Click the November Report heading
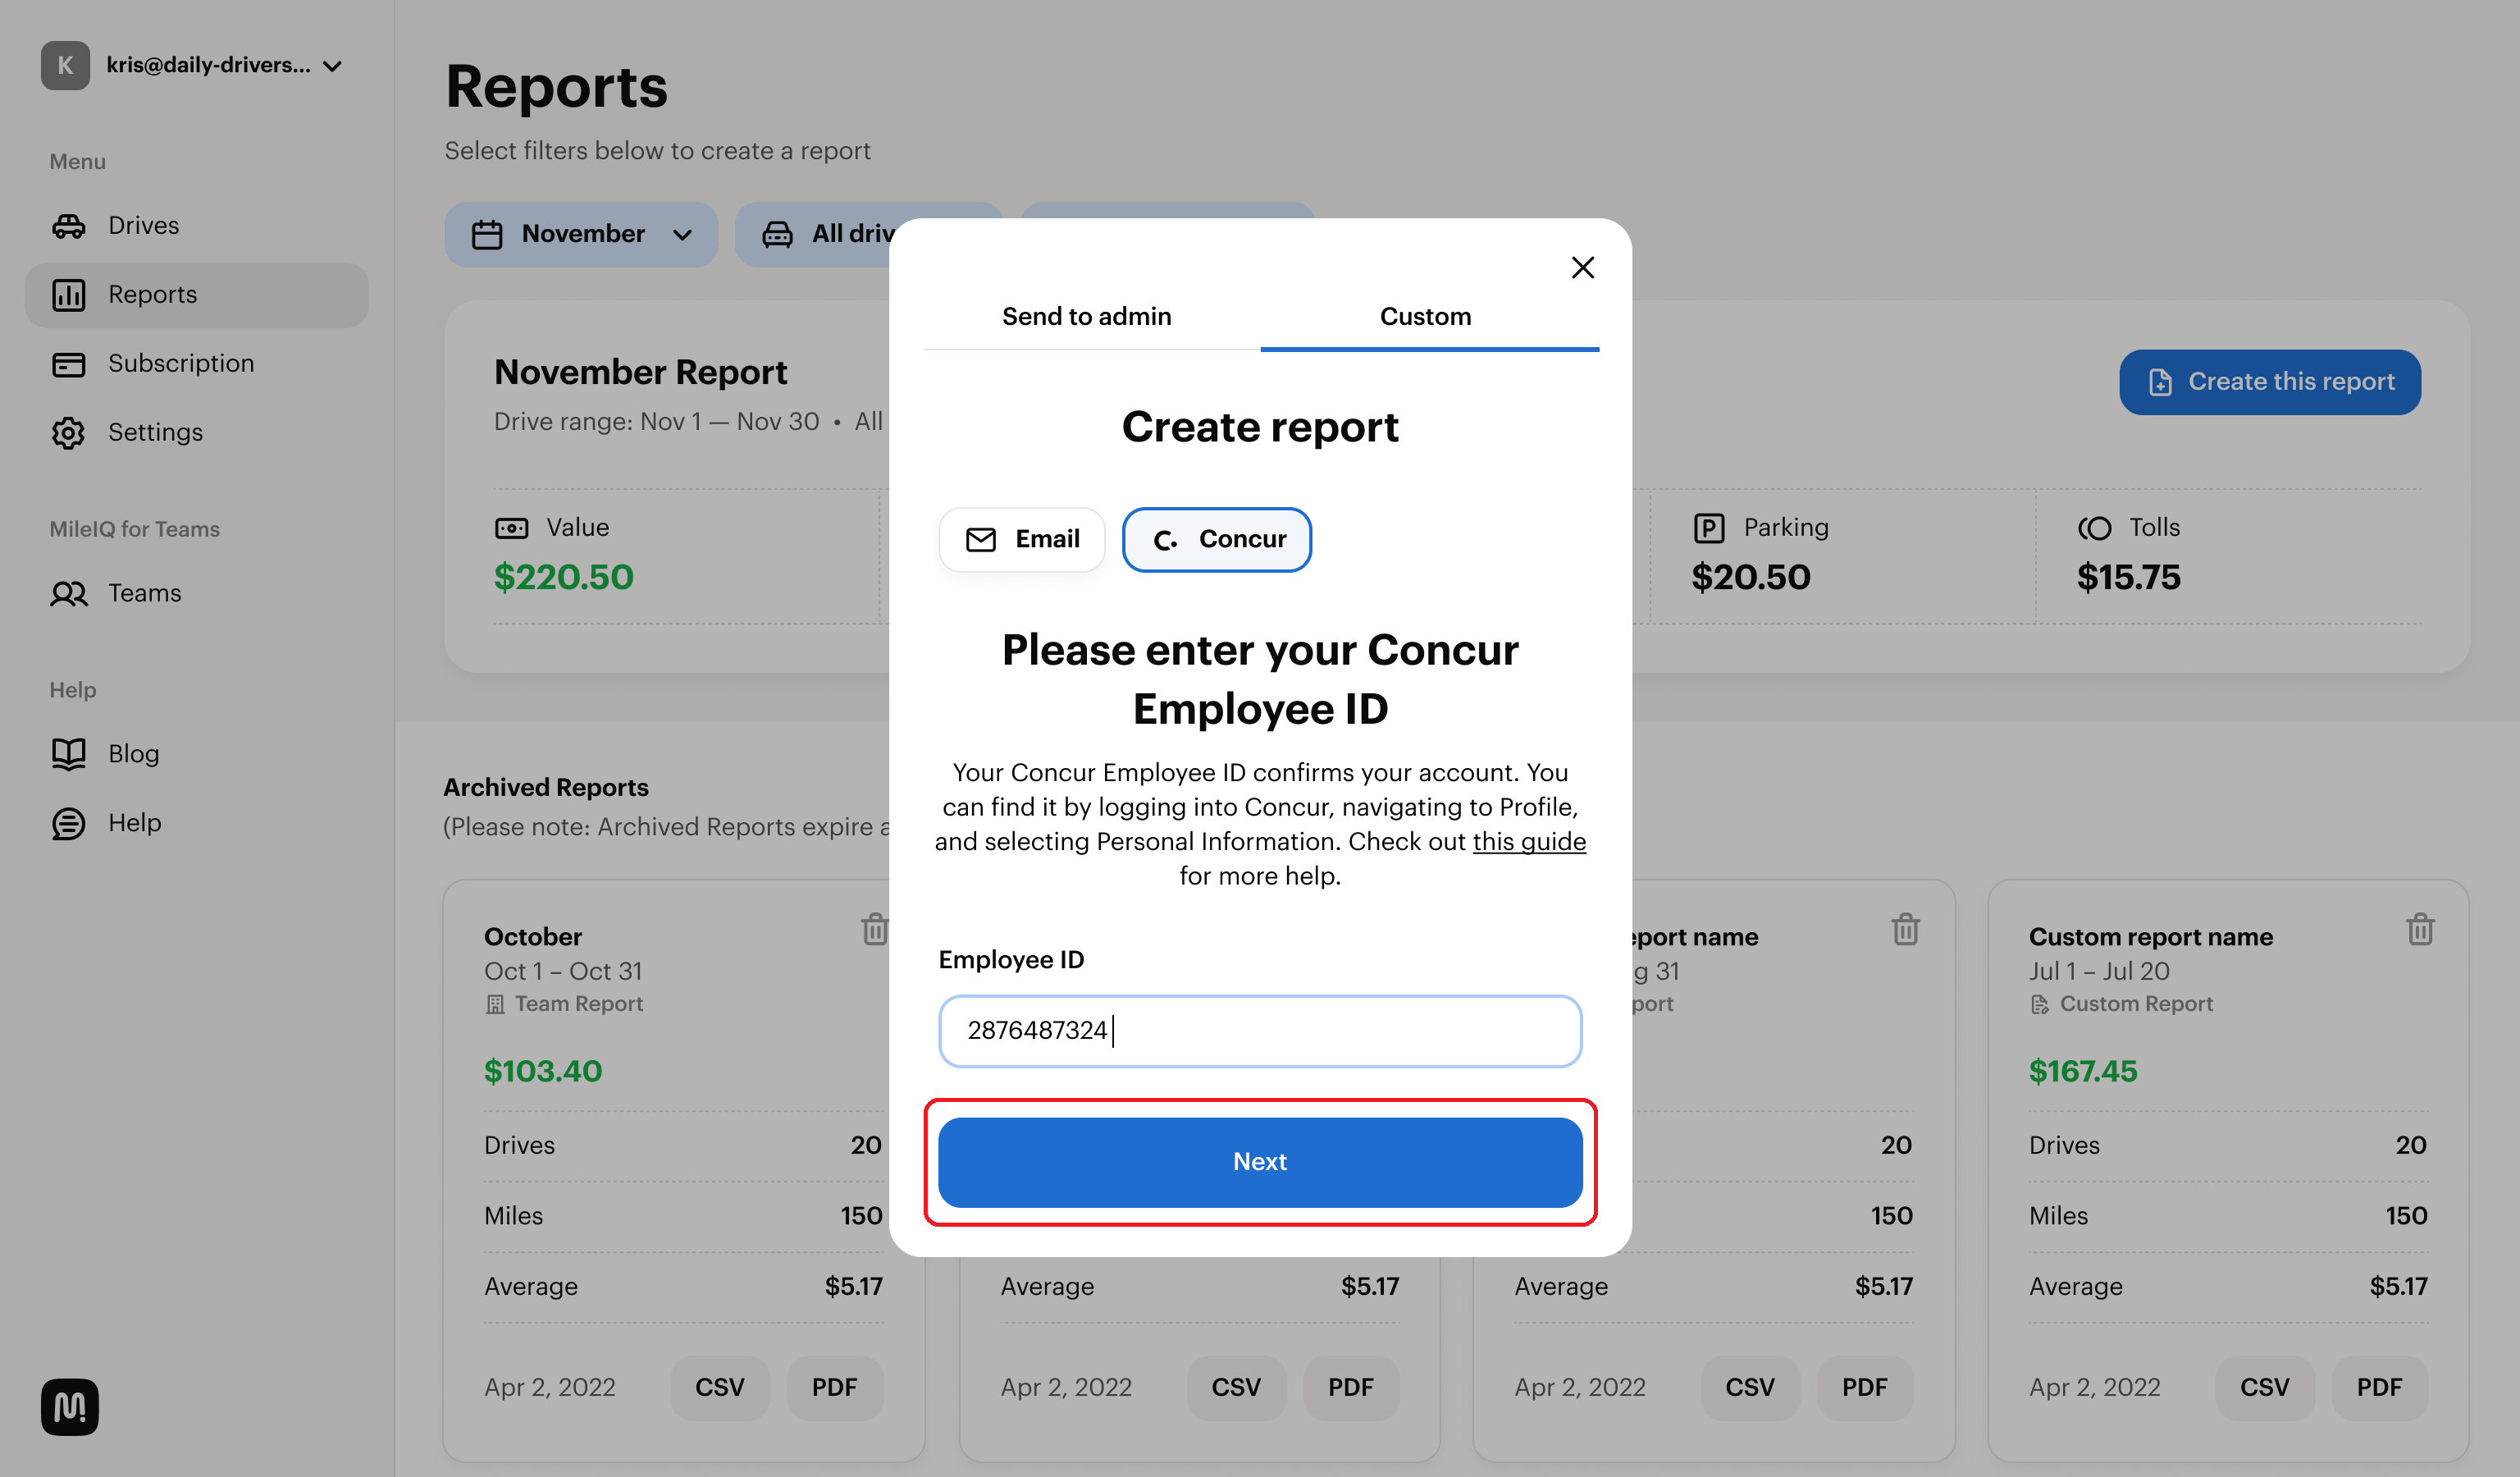This screenshot has width=2520, height=1477. point(640,372)
